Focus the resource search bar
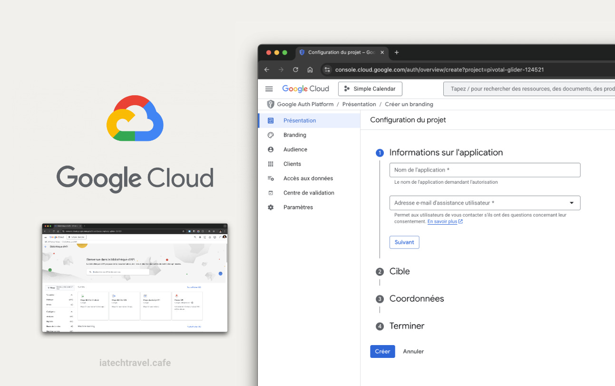Image resolution: width=615 pixels, height=386 pixels. [529, 89]
